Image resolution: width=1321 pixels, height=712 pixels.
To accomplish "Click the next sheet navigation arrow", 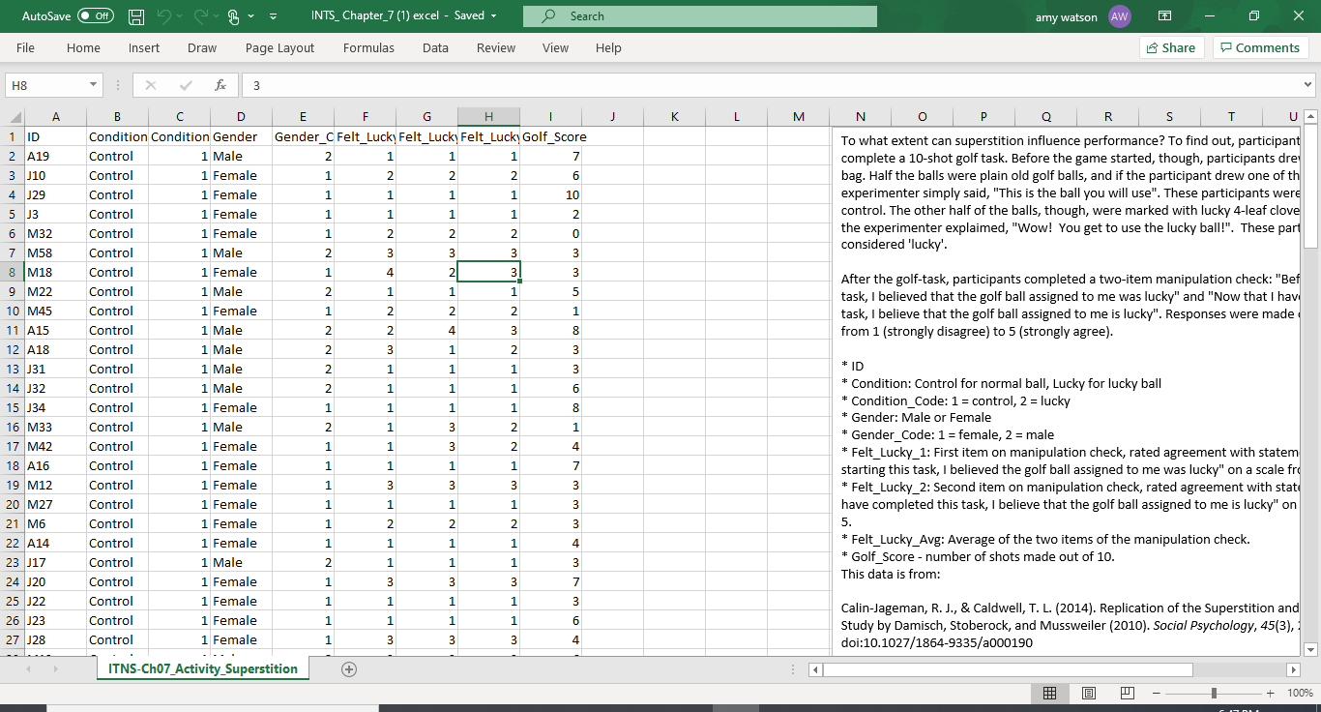I will (57, 669).
